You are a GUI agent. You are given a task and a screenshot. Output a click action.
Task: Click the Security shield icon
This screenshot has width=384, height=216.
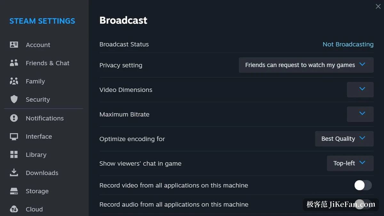(14, 100)
